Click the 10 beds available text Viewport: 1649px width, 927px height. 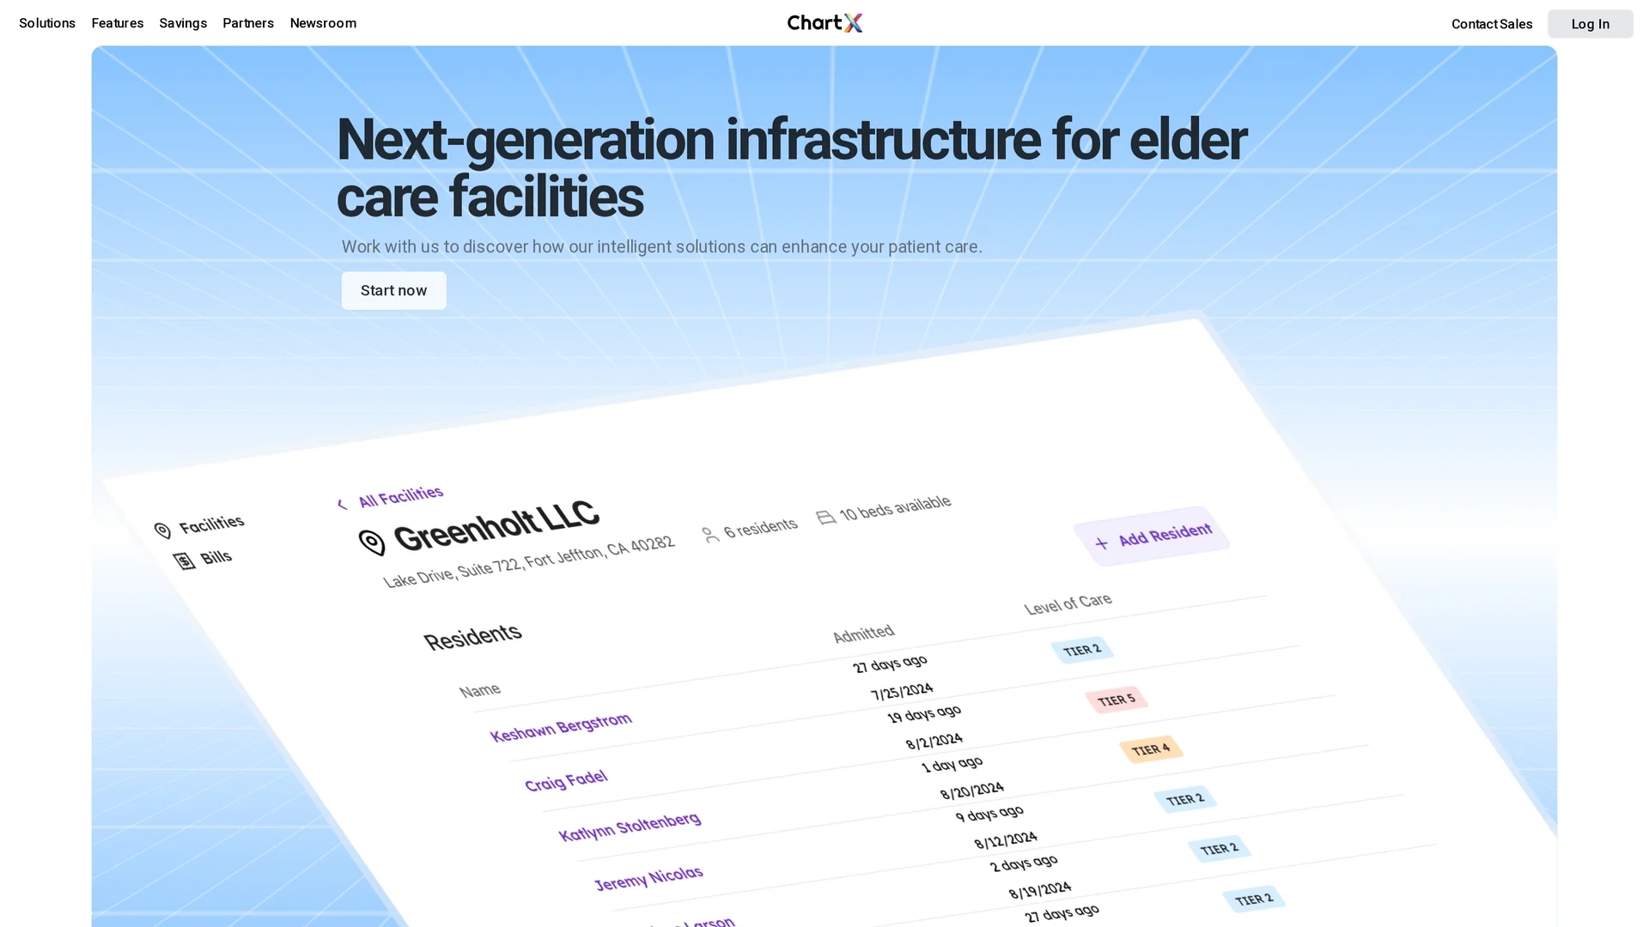[895, 508]
